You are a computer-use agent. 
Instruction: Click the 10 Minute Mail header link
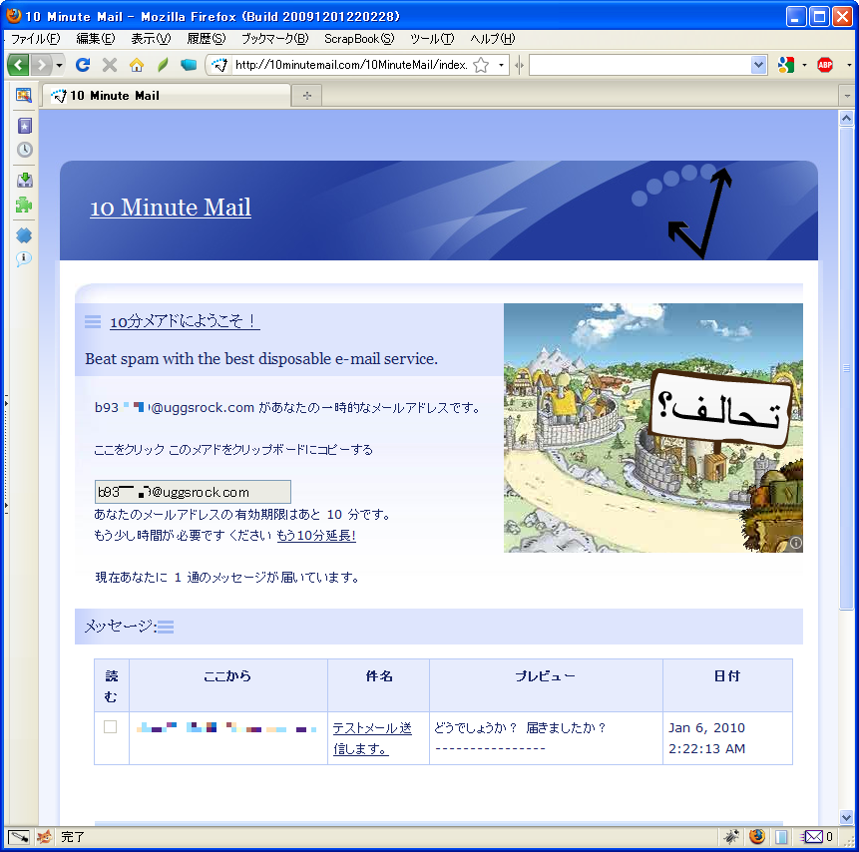(x=171, y=208)
